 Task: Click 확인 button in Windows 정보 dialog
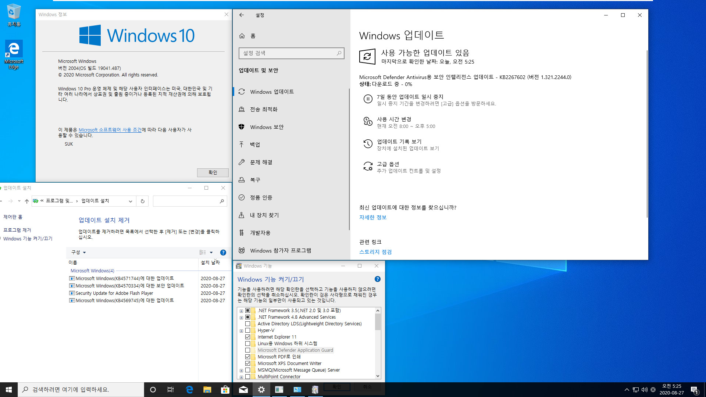click(x=213, y=172)
